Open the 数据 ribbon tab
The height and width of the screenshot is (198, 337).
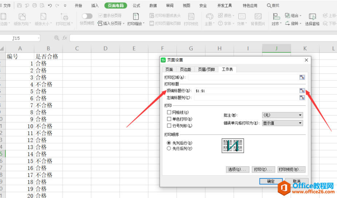[153, 5]
